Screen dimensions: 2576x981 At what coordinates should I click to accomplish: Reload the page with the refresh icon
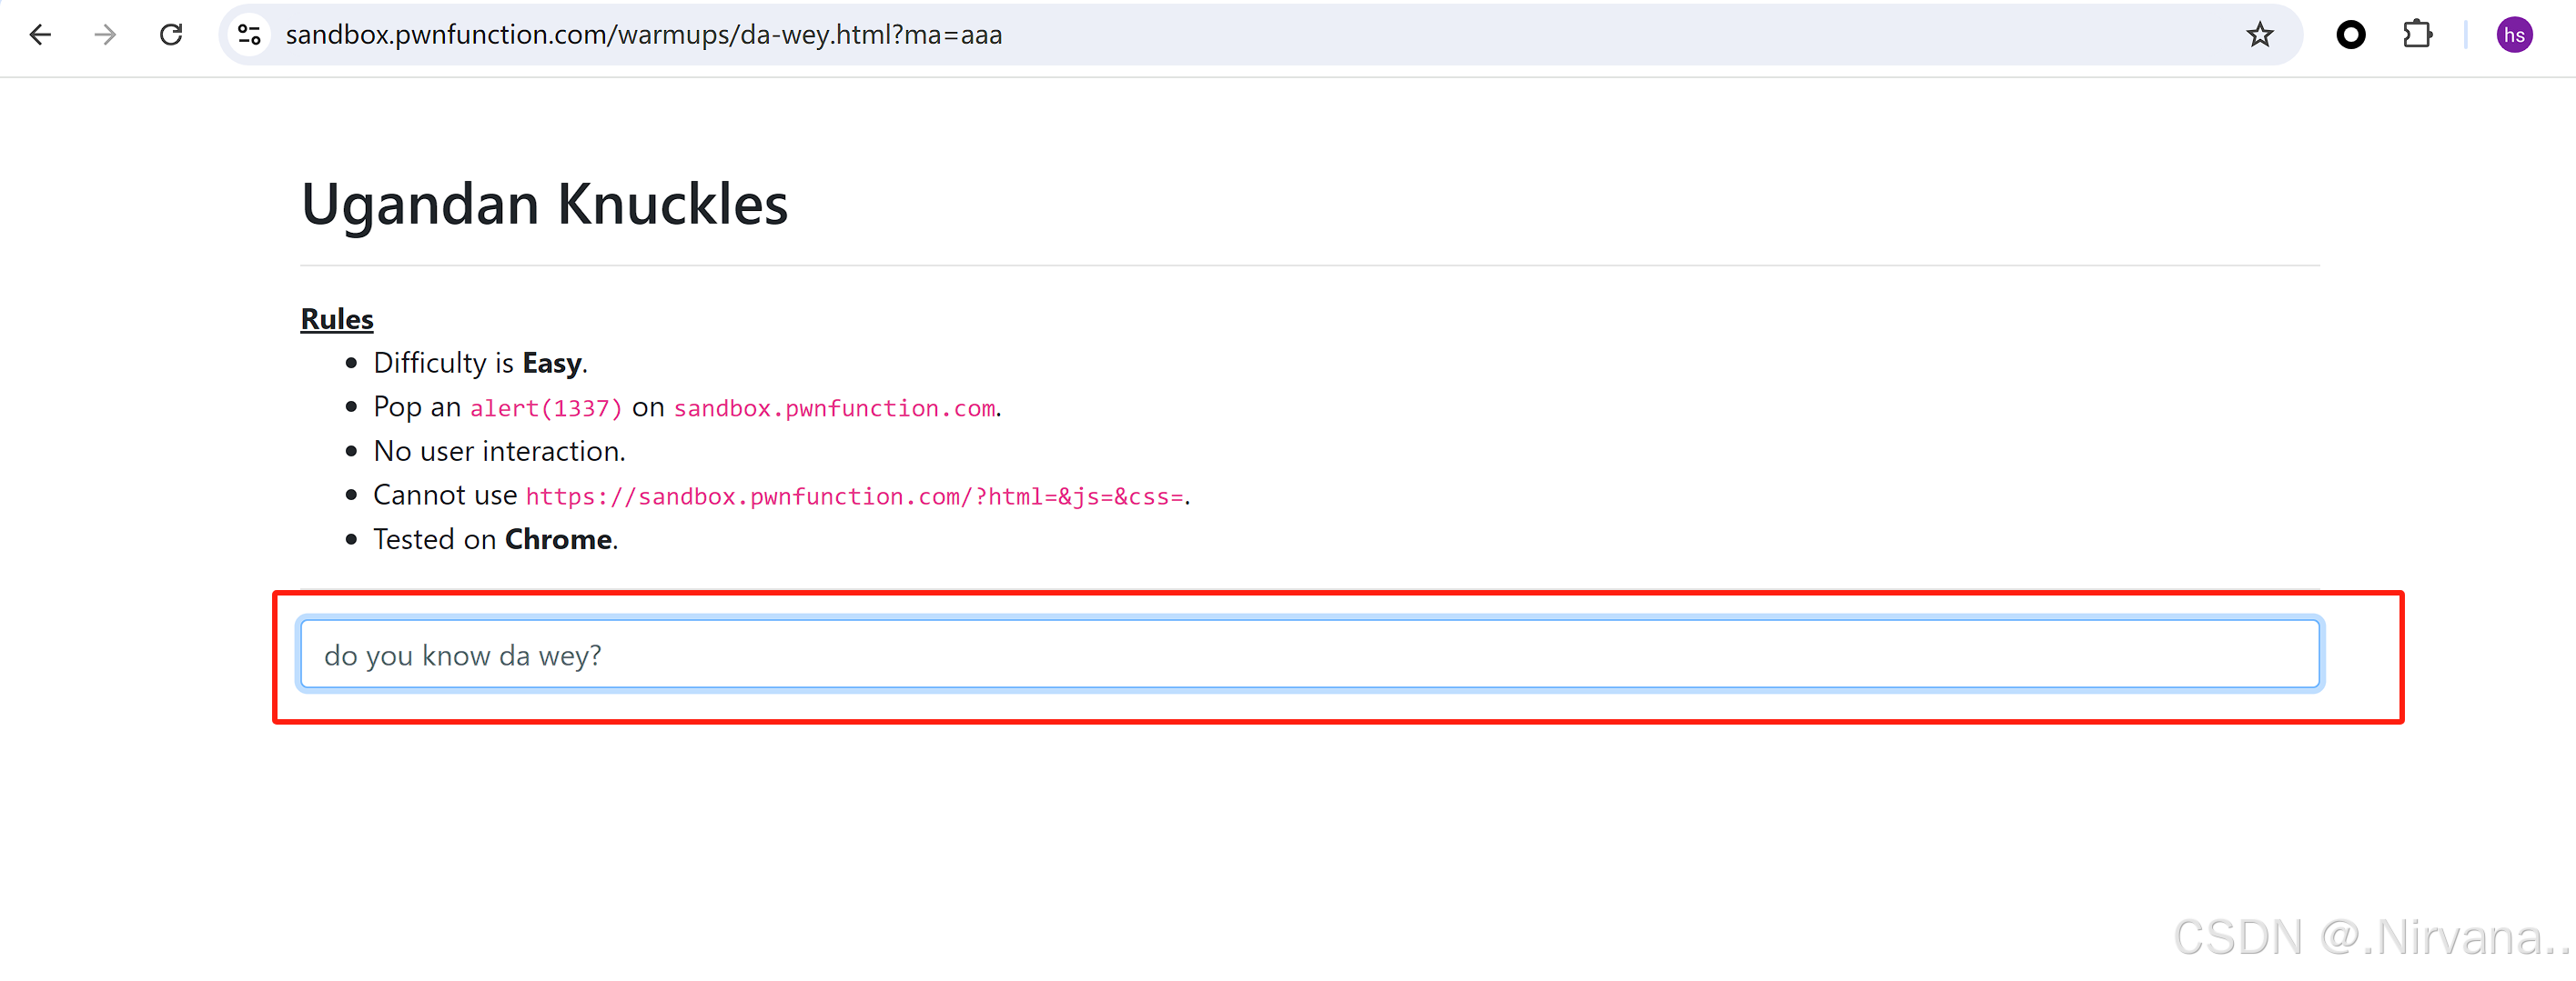171,35
